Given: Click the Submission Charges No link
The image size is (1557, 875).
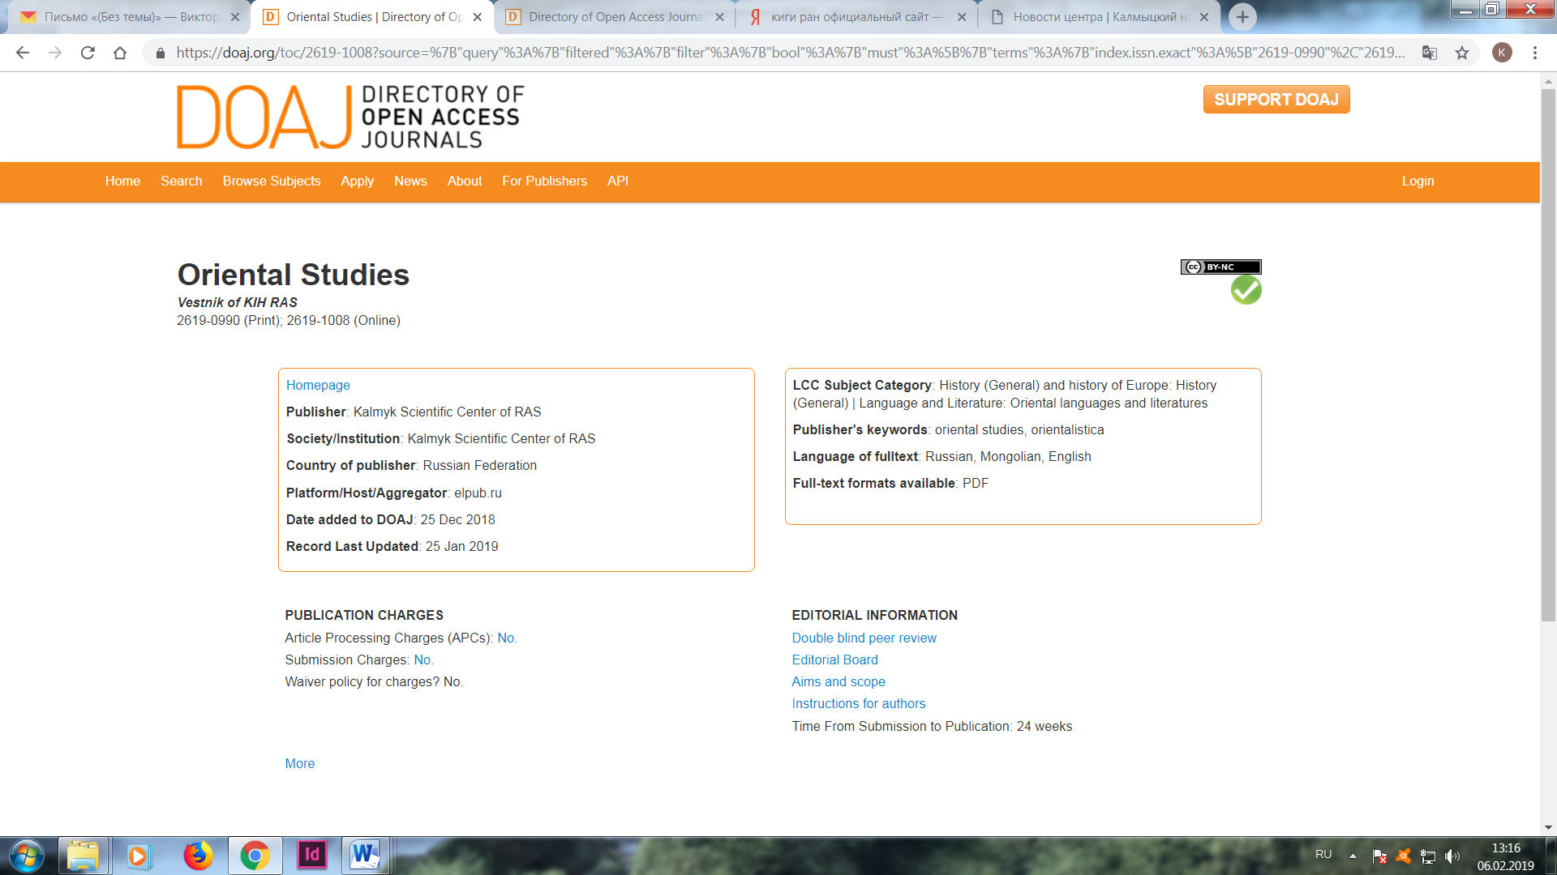Looking at the screenshot, I should click(423, 659).
